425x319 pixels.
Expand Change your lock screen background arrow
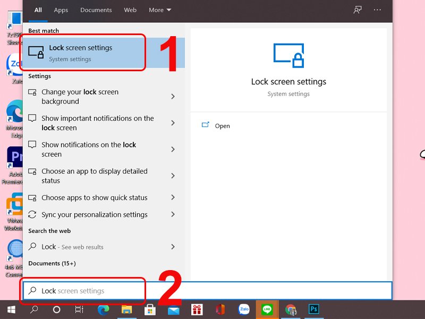[173, 97]
